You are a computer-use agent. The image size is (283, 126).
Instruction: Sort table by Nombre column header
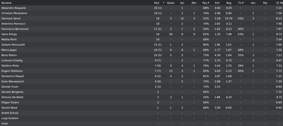(x=6, y=3)
